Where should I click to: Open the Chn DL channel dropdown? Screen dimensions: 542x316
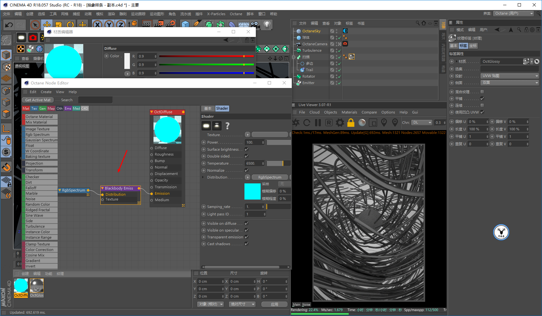[x=422, y=123]
